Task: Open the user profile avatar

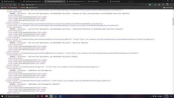Action: (x=167, y=5)
